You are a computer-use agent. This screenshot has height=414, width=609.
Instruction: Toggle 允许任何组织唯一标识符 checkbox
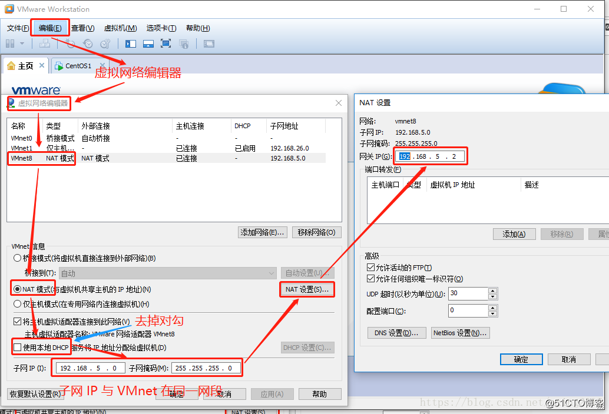pyautogui.click(x=370, y=279)
